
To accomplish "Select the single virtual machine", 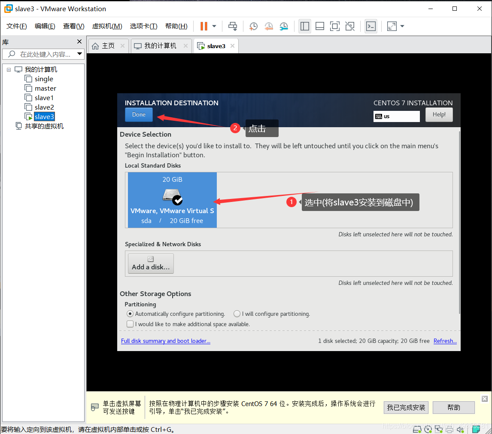I will pyautogui.click(x=44, y=79).
